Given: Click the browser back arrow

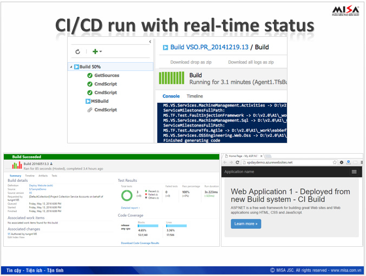Looking at the screenshot, I should pyautogui.click(x=225, y=162).
